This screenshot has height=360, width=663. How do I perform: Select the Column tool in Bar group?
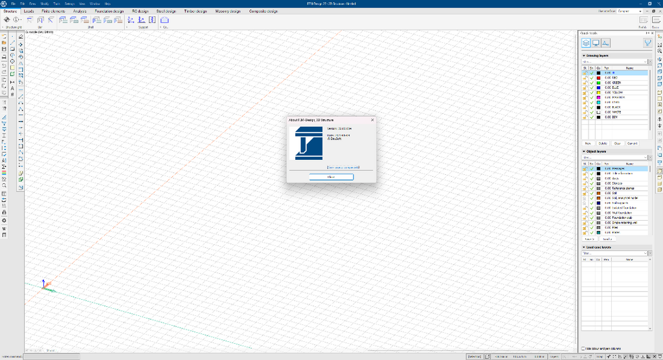[40, 20]
